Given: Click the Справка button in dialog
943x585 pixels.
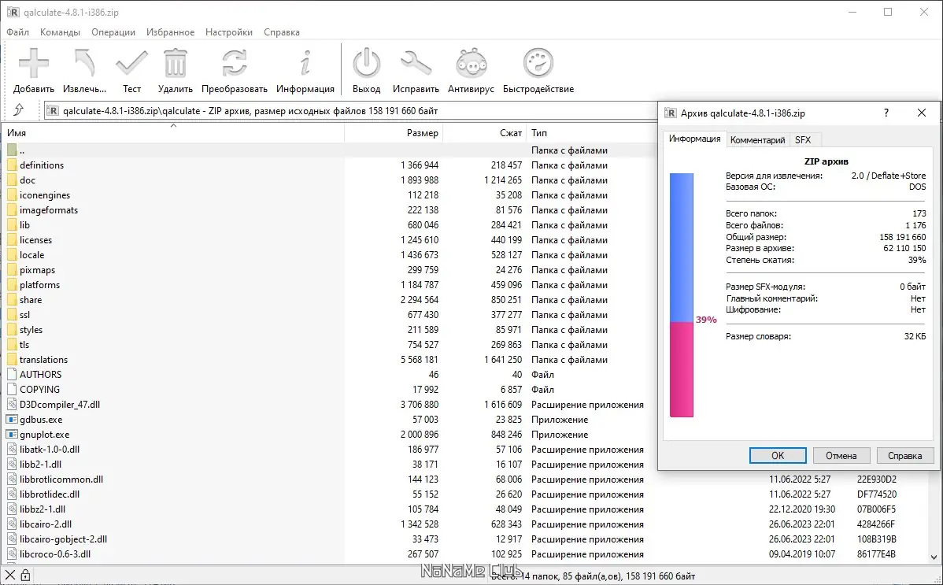Looking at the screenshot, I should 904,456.
